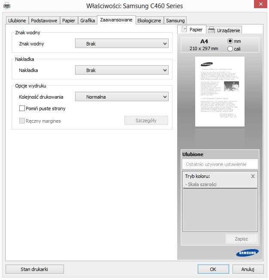Screen dimensions: 269x280
Task: Click the Stan drukarki button
Action: tap(35, 269)
